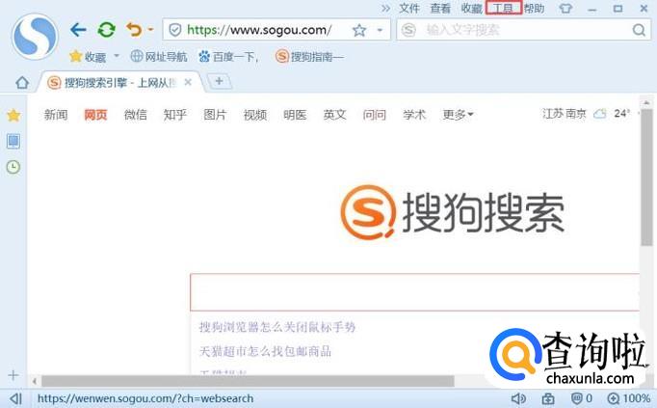Click the home icon left of tabs
This screenshot has width=657, height=408.
[22, 83]
